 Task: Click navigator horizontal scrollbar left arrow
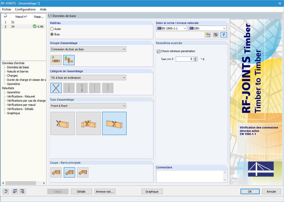pyautogui.click(x=3, y=183)
